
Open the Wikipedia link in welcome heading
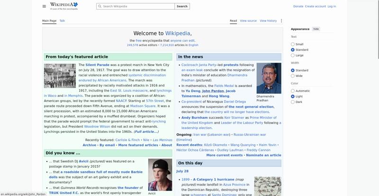click(x=178, y=33)
